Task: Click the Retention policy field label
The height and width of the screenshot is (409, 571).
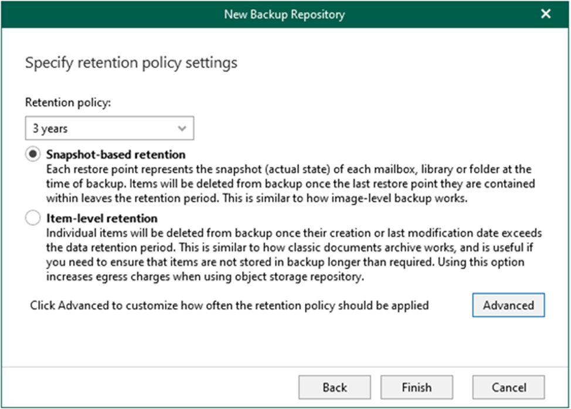Action: click(x=68, y=103)
